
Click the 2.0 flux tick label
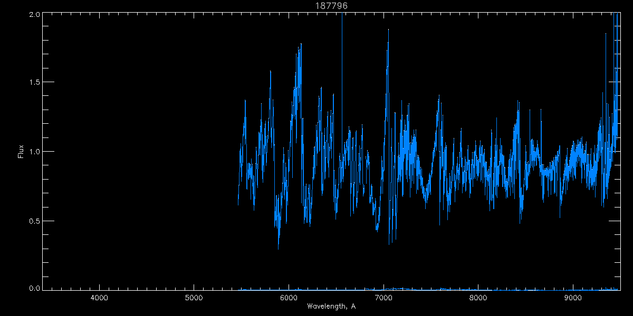click(34, 14)
